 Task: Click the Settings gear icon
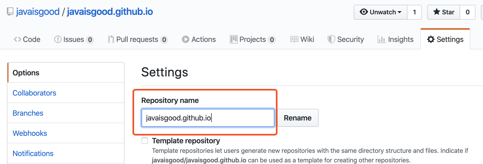[431, 39]
